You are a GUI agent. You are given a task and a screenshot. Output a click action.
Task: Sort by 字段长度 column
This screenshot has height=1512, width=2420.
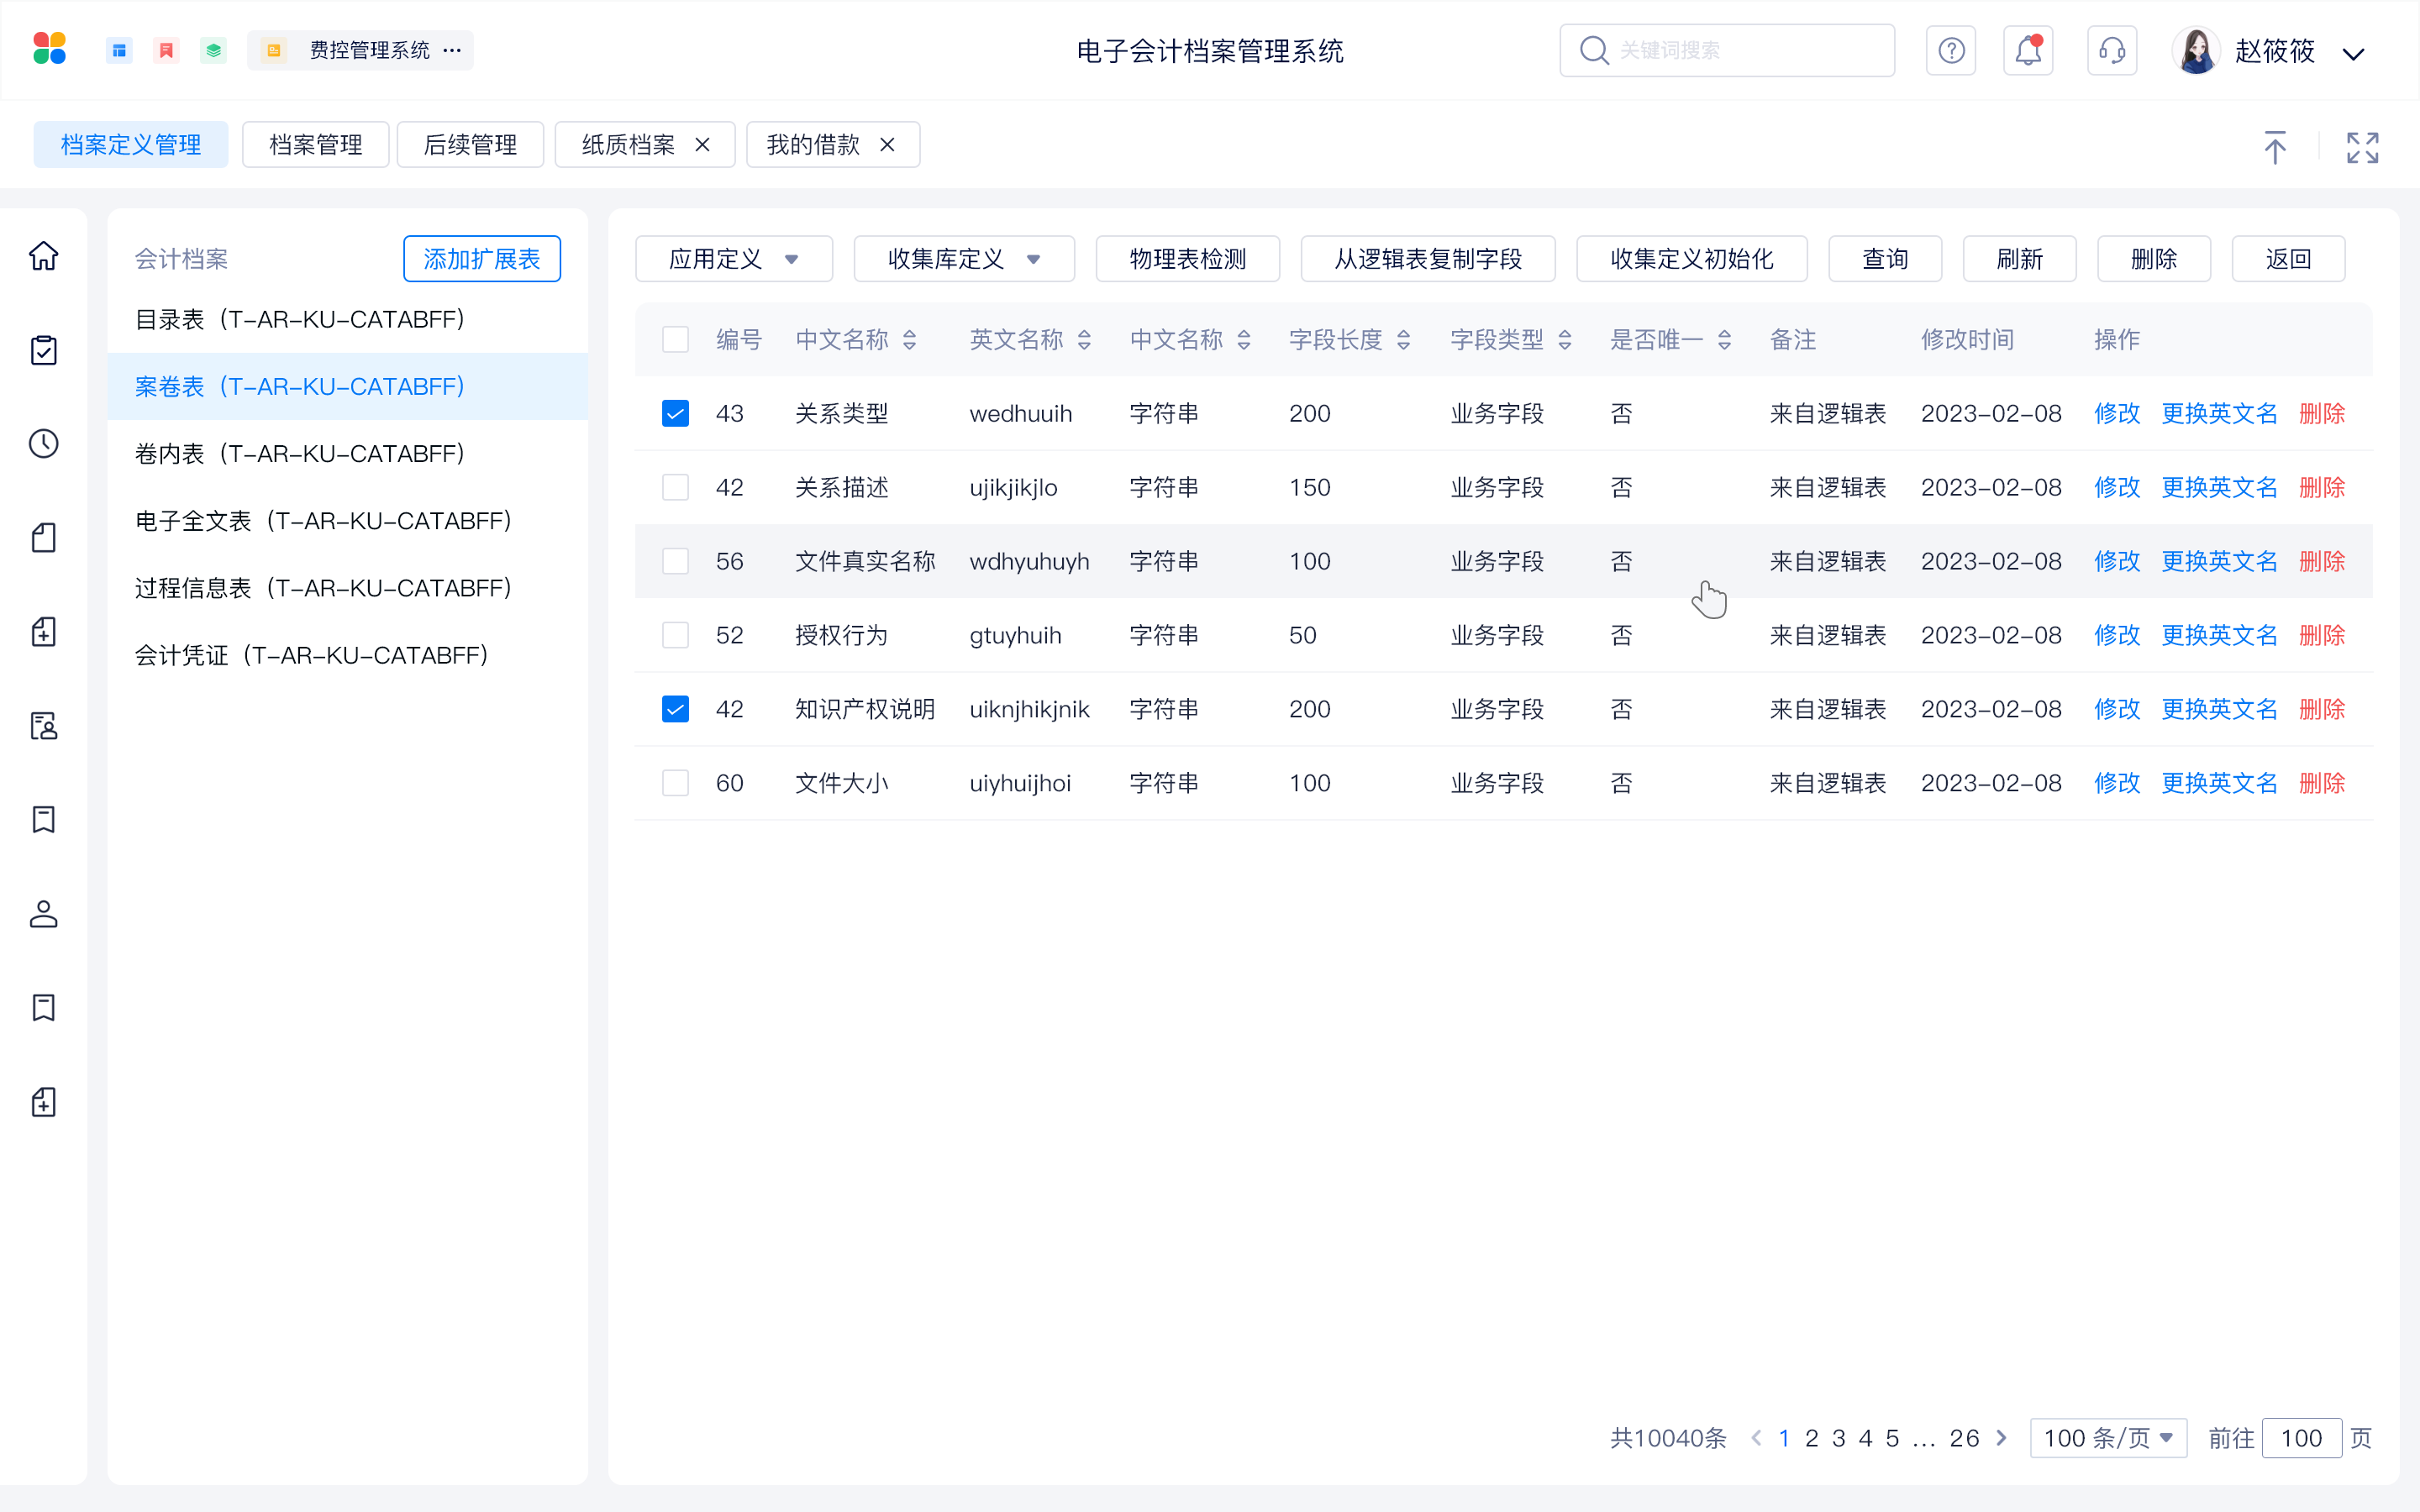point(1404,341)
